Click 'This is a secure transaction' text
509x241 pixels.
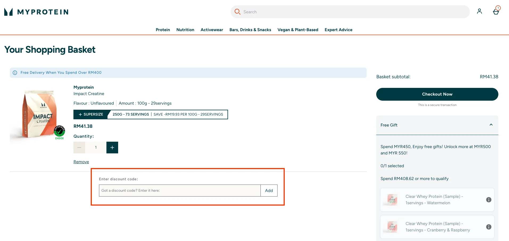point(437,105)
